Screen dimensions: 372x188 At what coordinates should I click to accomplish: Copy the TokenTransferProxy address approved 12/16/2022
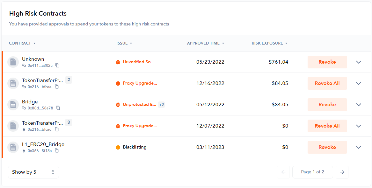tap(57, 87)
